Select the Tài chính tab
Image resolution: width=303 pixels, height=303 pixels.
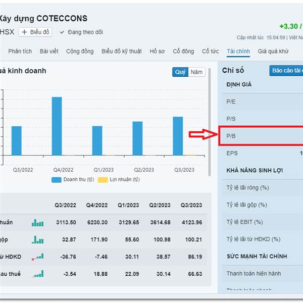[x=238, y=51]
